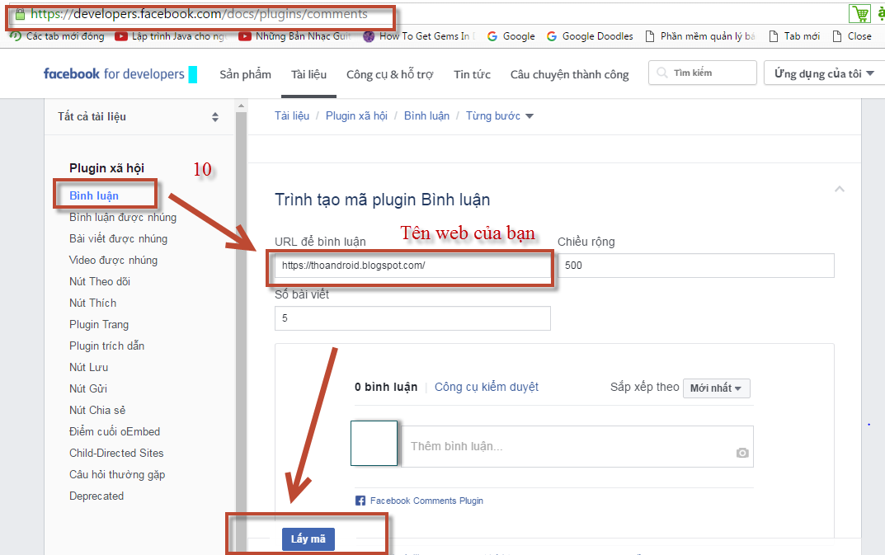The height and width of the screenshot is (555, 885).
Task: Select Bình luận in sidebar
Action: pos(94,196)
